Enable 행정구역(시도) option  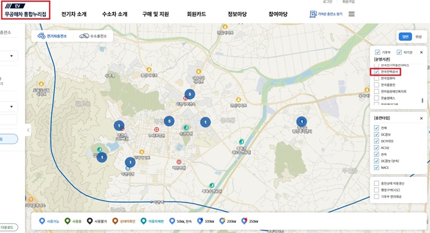coord(376,189)
